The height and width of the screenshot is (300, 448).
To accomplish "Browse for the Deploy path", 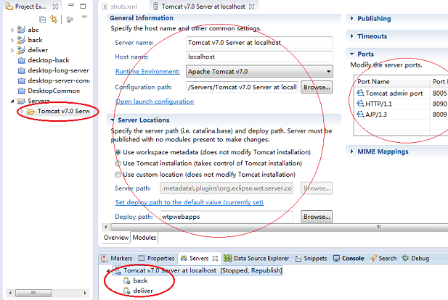I will pos(317,217).
